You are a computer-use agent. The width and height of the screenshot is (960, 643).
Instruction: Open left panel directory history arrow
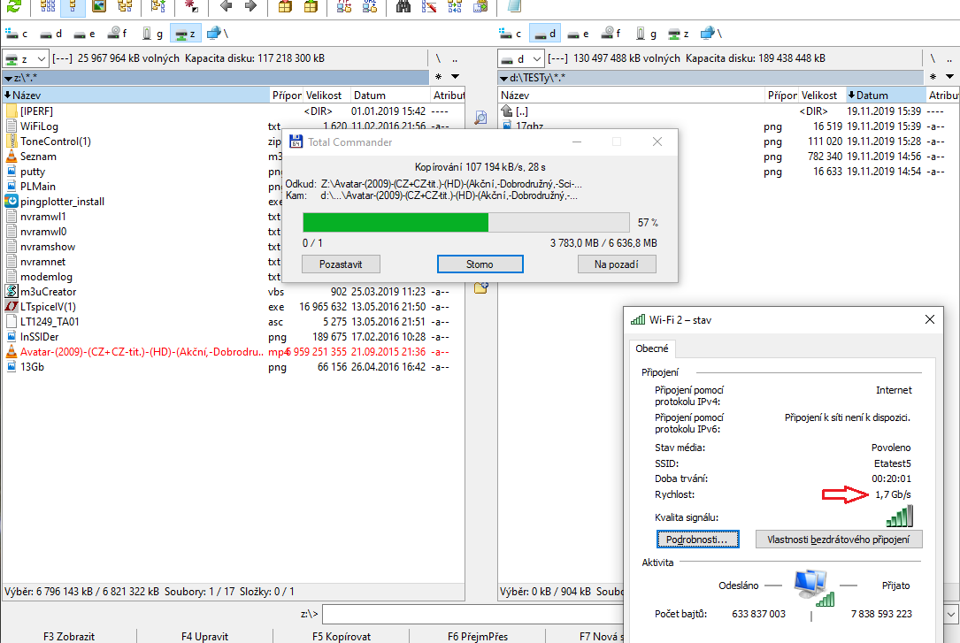[455, 77]
